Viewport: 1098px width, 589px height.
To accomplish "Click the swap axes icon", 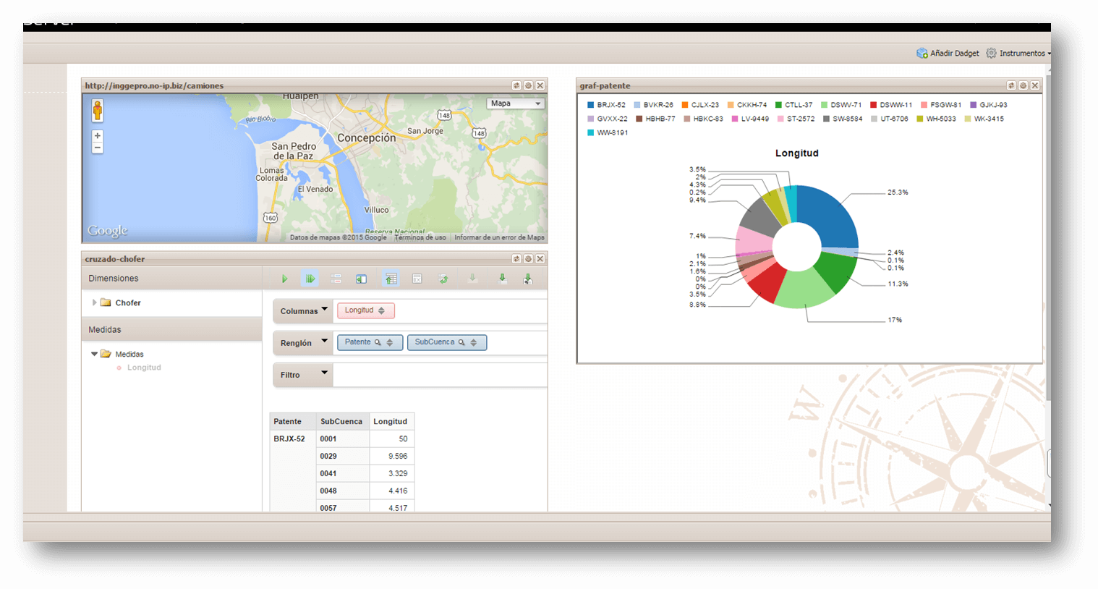I will pos(443,279).
